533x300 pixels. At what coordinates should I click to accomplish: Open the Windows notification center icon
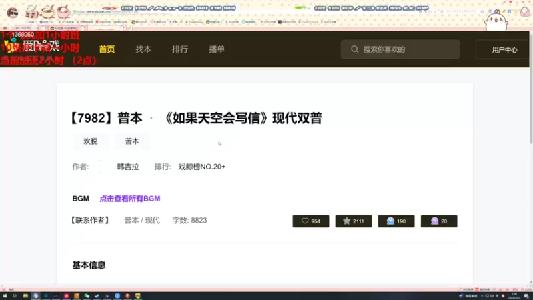tap(527, 296)
